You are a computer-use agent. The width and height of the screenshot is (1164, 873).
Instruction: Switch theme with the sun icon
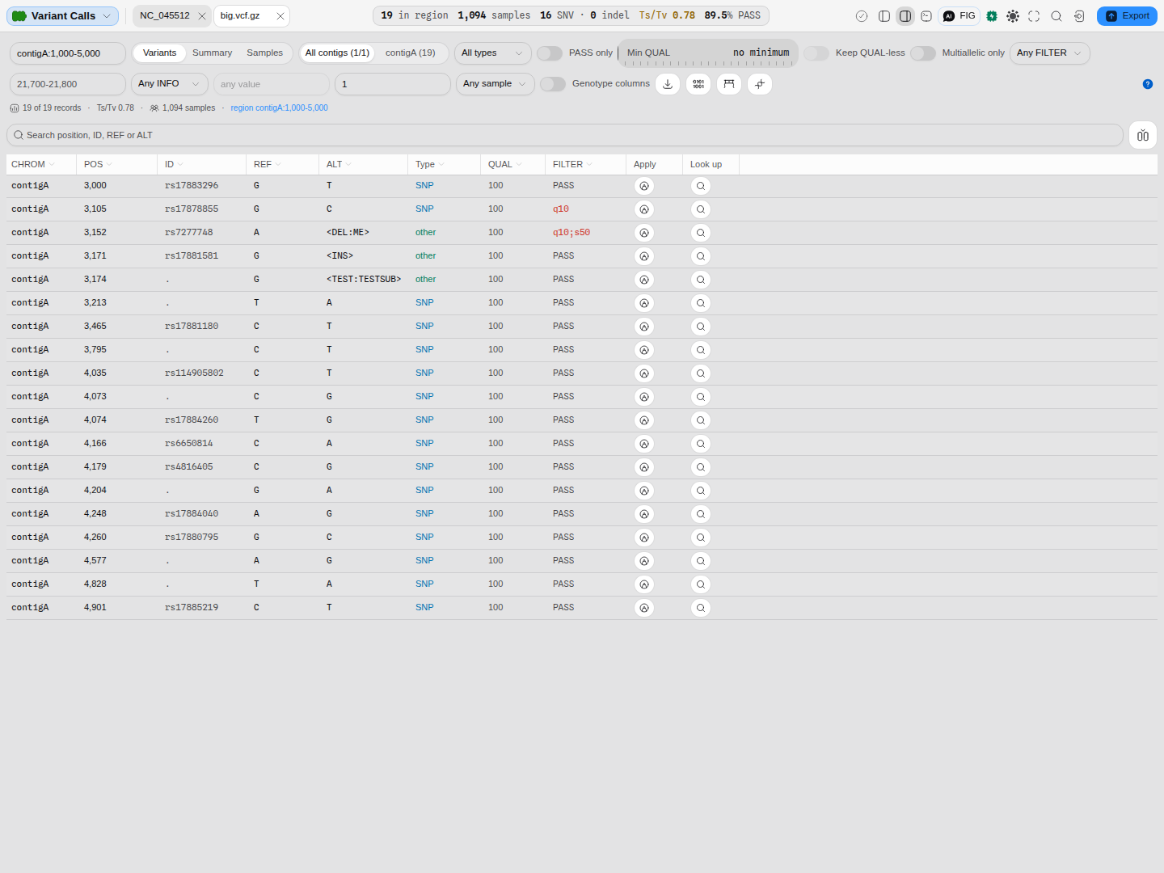(x=1013, y=16)
